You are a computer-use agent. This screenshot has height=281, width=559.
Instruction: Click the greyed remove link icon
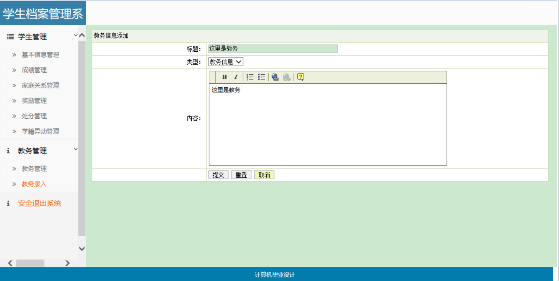click(x=287, y=77)
